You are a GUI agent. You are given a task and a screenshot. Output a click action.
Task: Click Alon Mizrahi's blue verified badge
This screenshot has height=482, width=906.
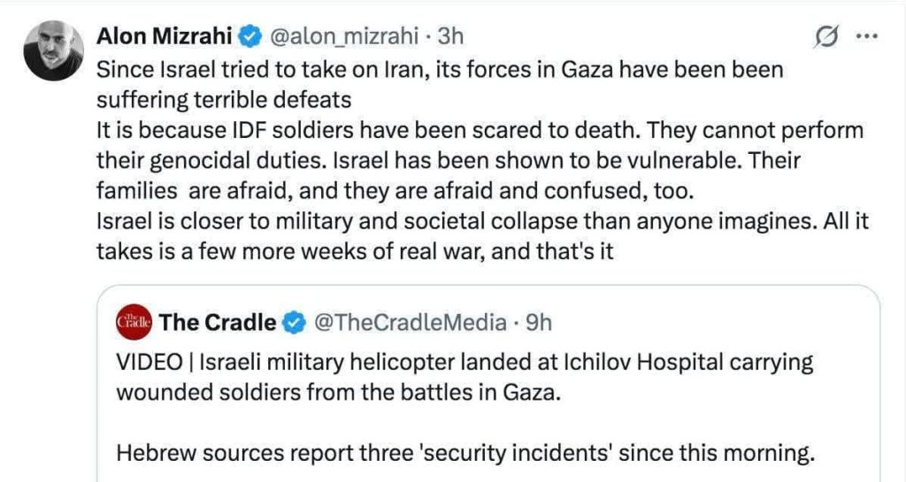click(x=251, y=37)
